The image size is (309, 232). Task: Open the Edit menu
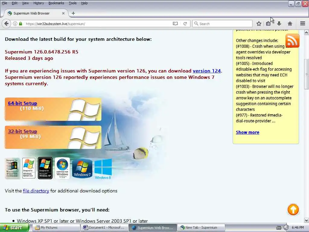(x=14, y=3)
